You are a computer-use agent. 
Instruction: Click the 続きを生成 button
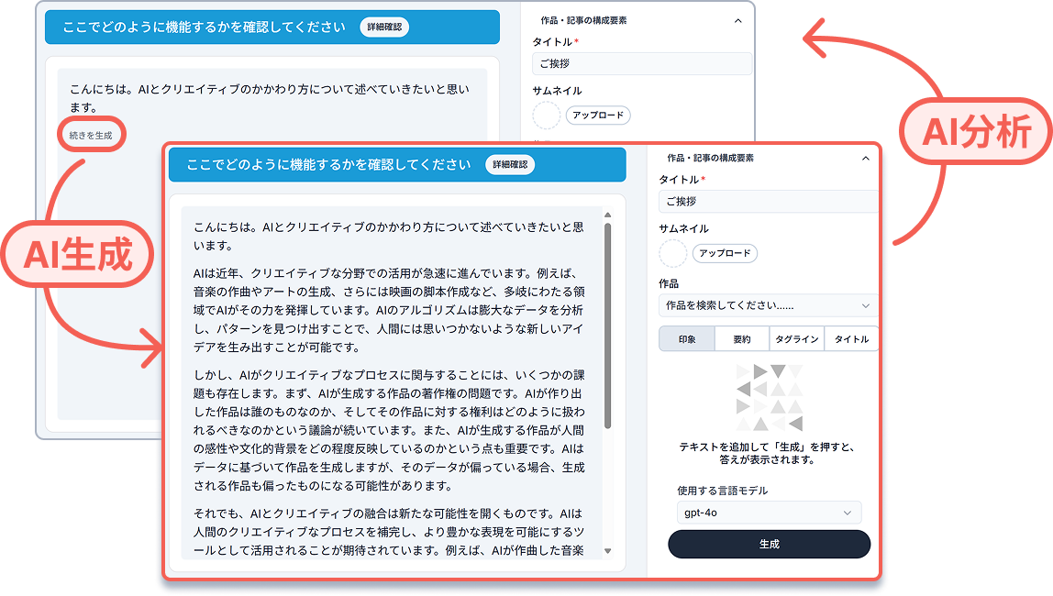pyautogui.click(x=91, y=136)
